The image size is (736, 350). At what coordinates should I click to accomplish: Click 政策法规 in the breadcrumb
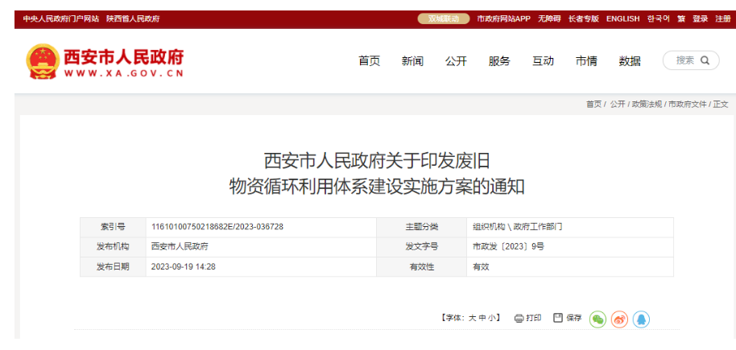(647, 105)
